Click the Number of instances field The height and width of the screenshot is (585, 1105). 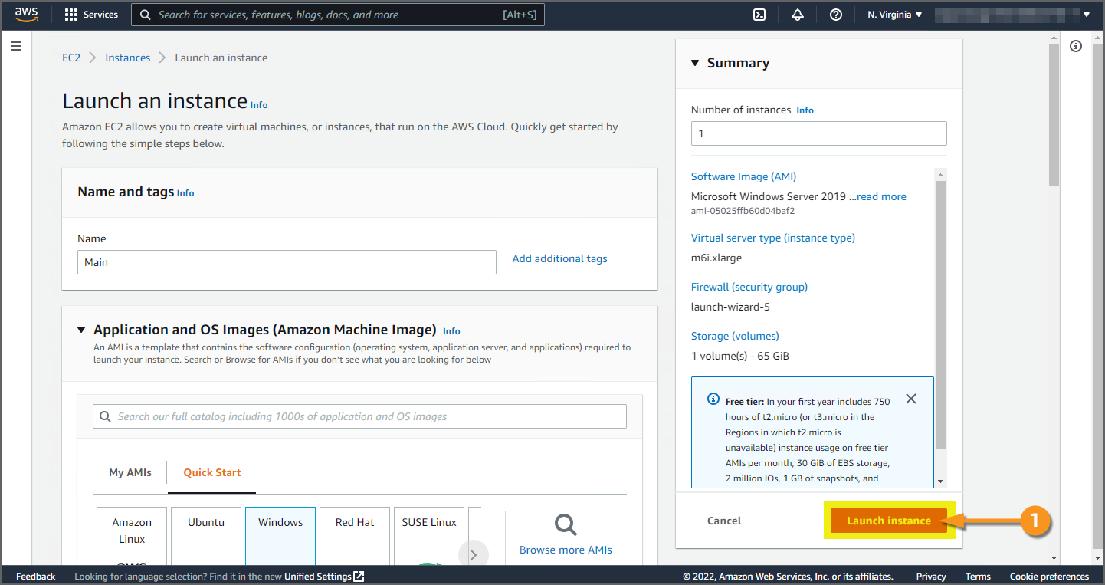point(818,133)
